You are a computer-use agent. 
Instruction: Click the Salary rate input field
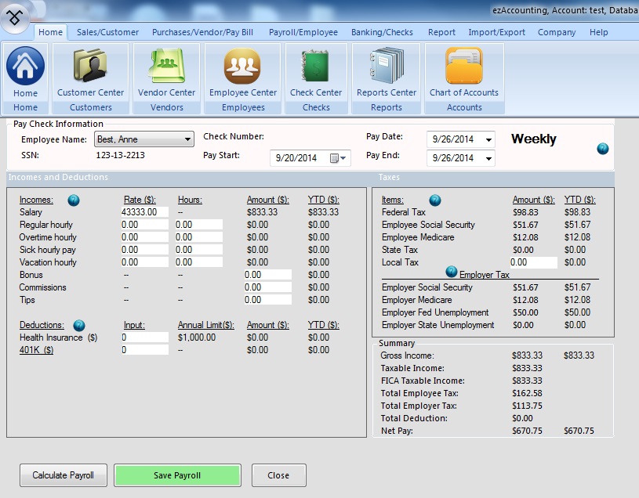(145, 212)
